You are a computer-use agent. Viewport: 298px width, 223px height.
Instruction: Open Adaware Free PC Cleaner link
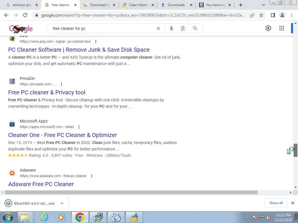click(41, 184)
